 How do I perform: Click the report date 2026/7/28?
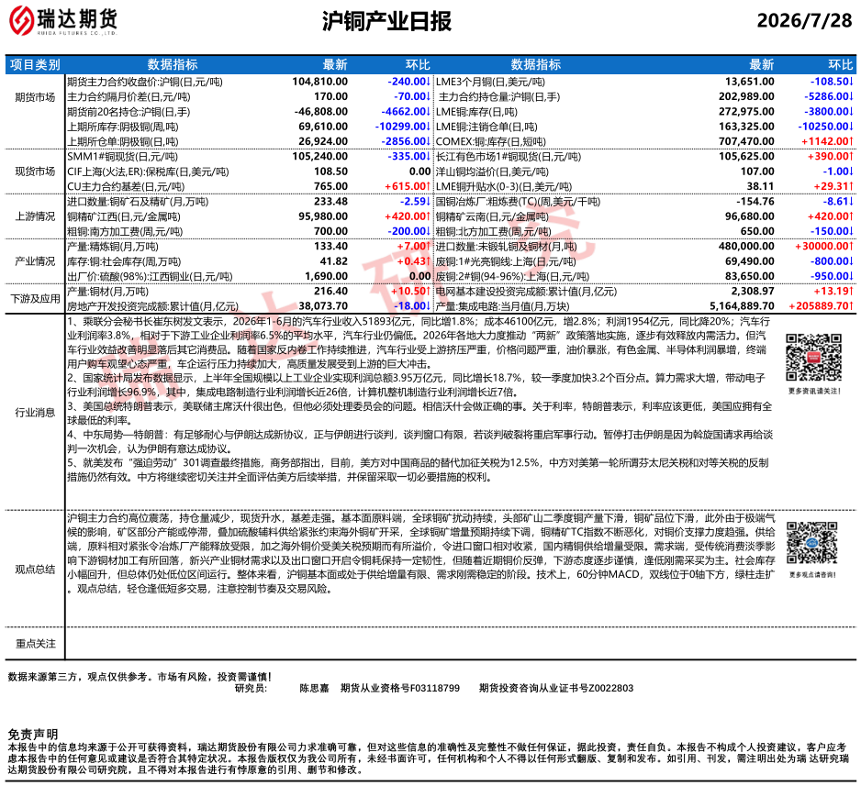click(804, 20)
